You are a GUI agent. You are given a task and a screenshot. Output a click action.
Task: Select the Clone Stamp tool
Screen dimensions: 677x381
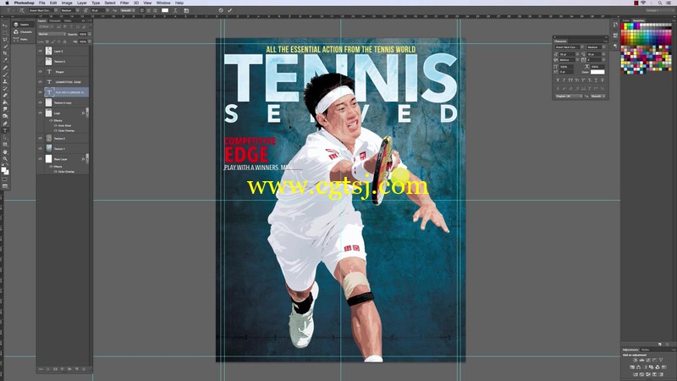click(x=5, y=81)
